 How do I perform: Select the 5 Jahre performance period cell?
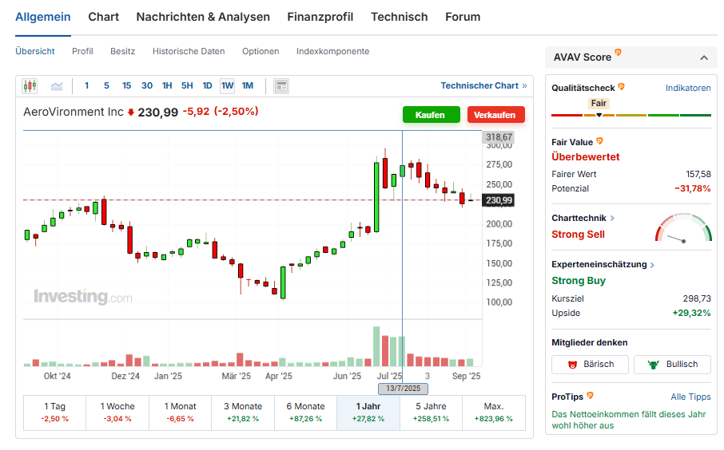pos(431,412)
